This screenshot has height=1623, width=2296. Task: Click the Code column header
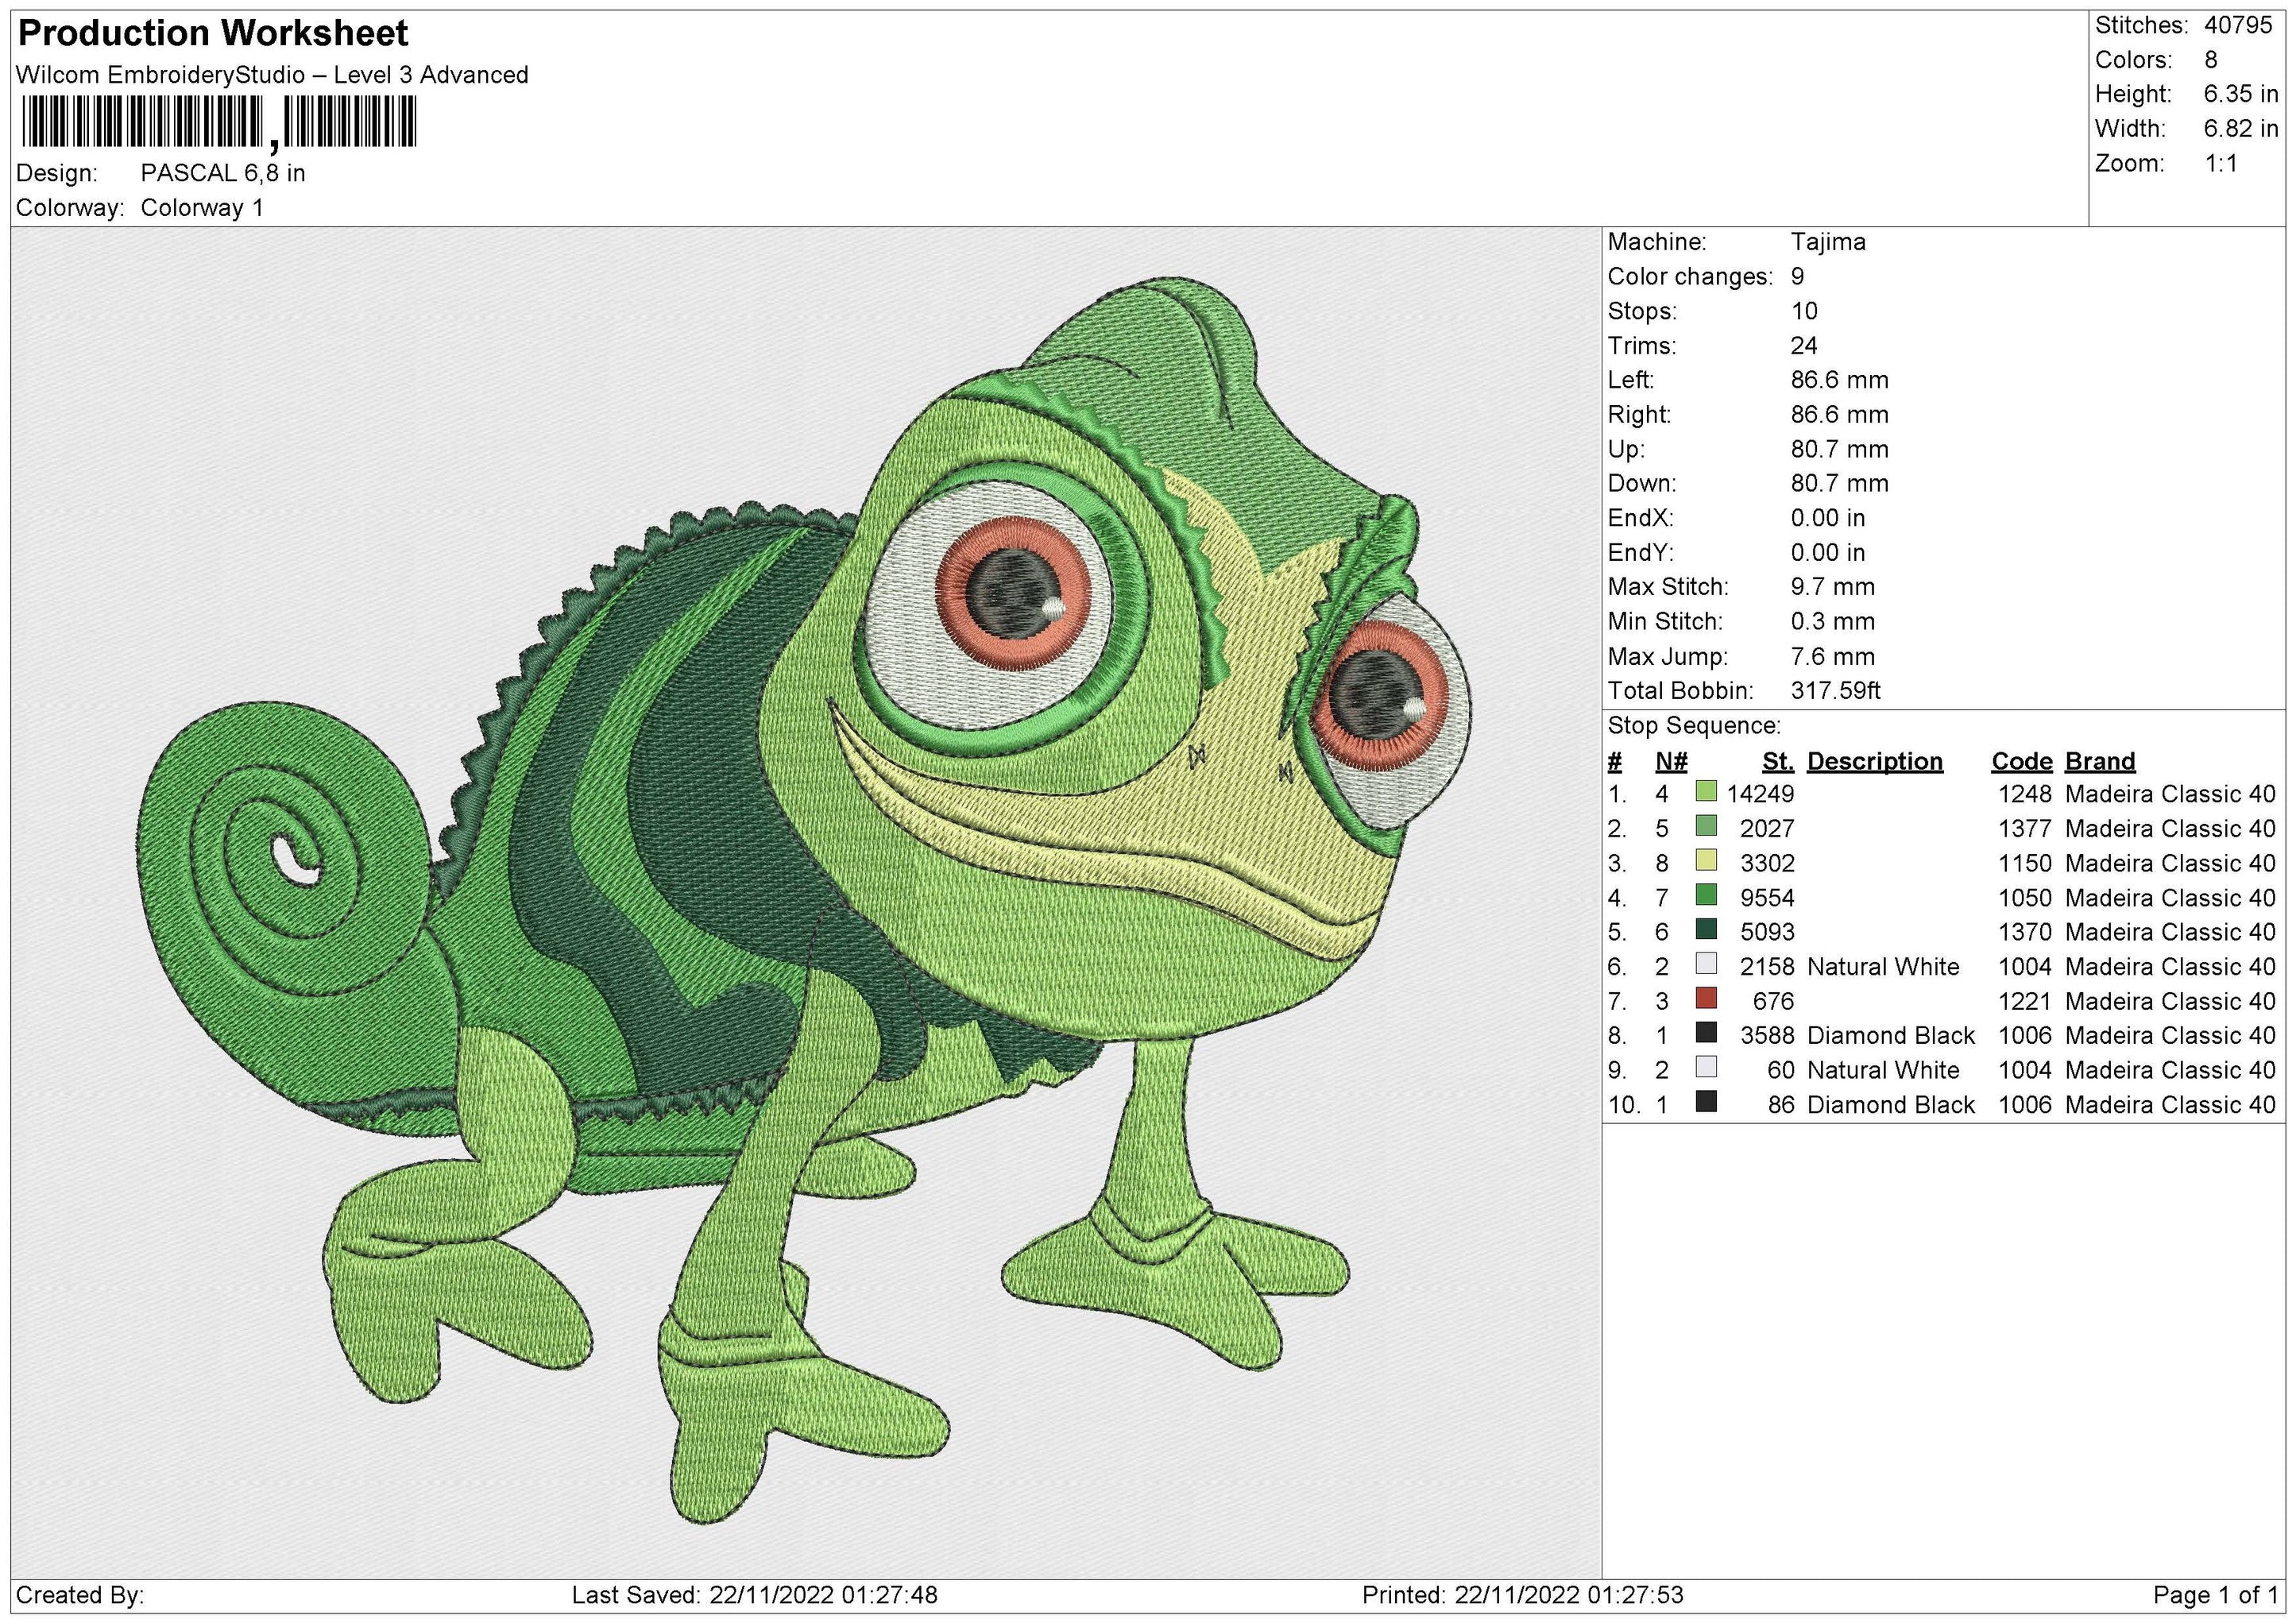pos(2023,760)
